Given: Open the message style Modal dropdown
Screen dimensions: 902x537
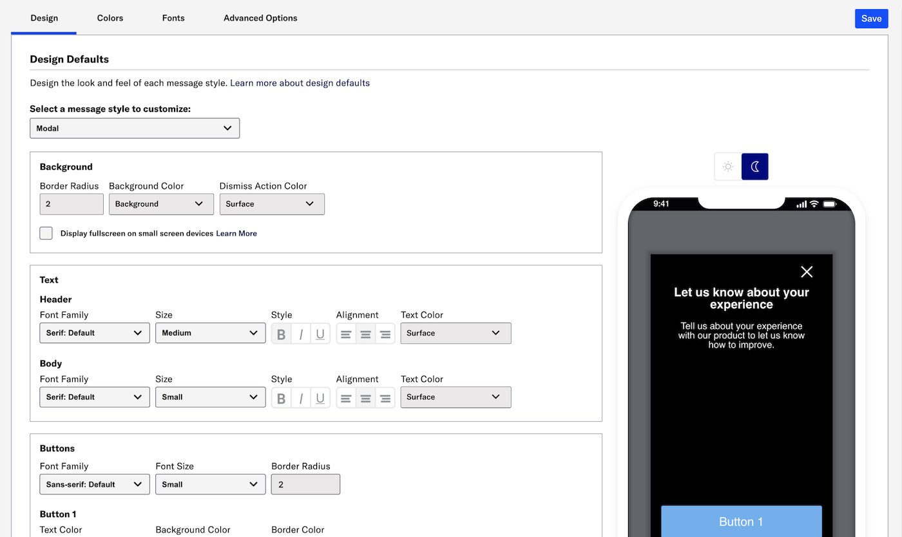Looking at the screenshot, I should point(135,128).
